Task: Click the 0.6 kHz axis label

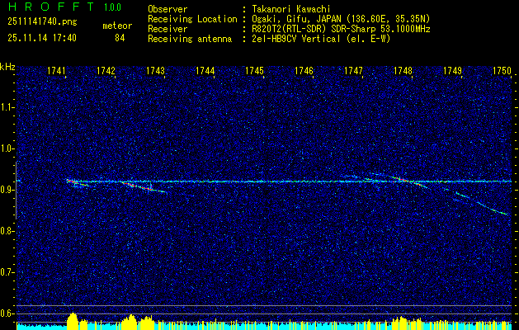Action: click(x=7, y=313)
